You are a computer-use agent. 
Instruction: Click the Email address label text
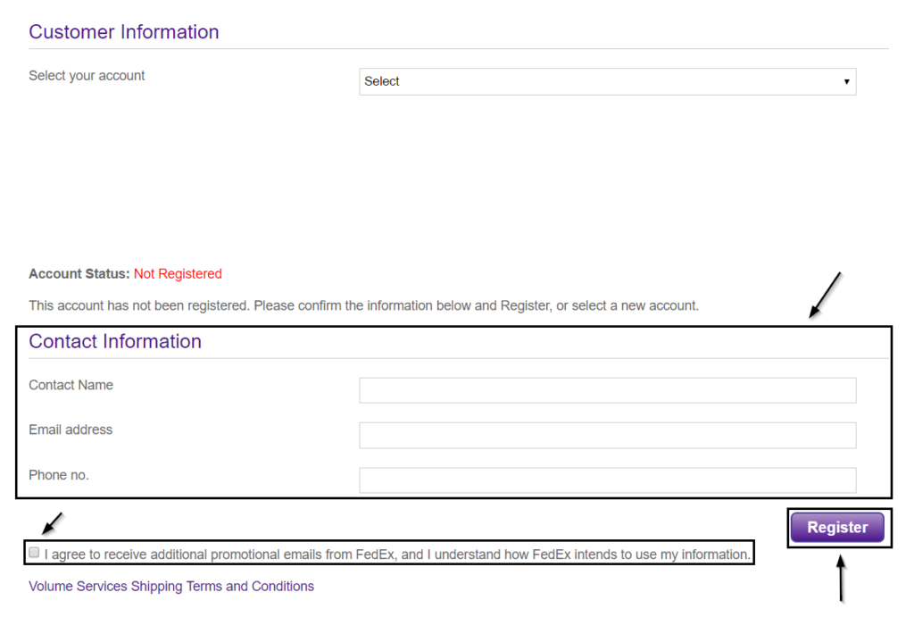[x=71, y=430]
